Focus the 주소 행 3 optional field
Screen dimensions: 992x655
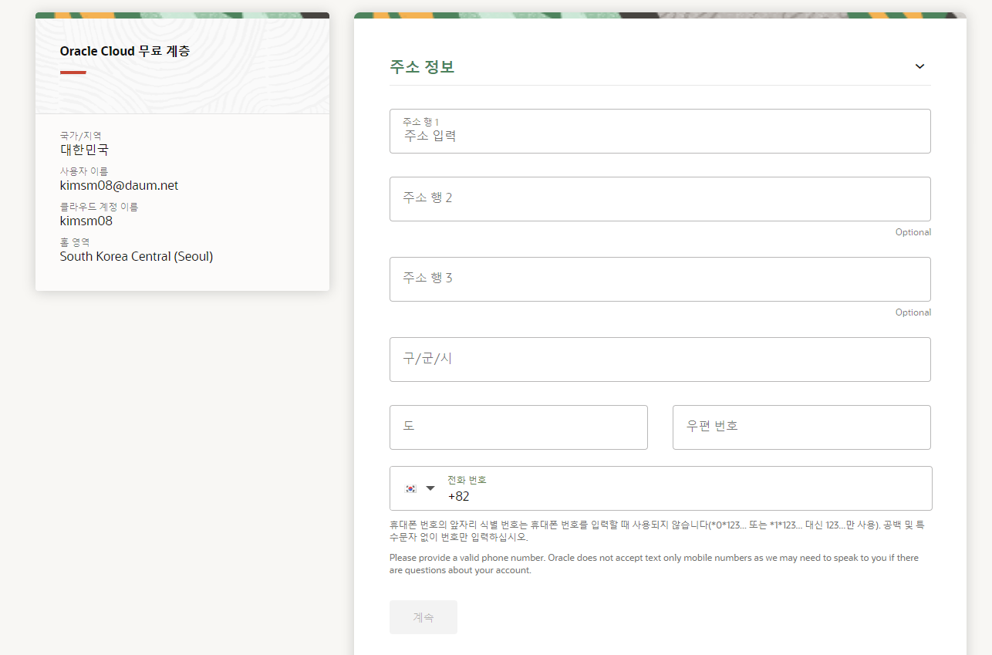[660, 279]
